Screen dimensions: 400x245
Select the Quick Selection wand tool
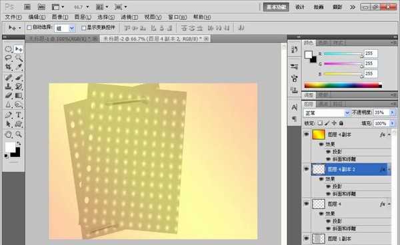[19, 58]
